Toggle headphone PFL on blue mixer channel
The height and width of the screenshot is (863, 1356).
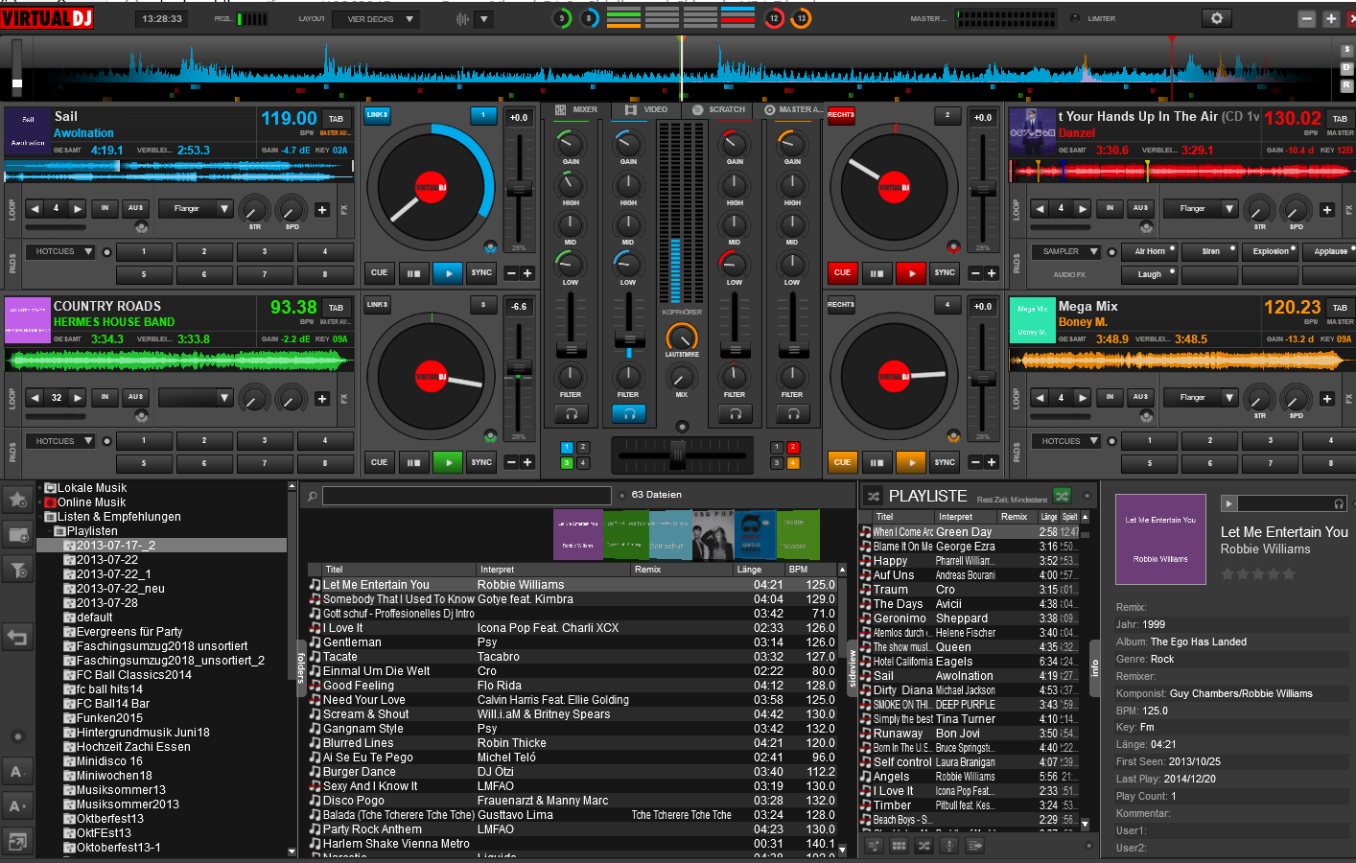pos(629,413)
